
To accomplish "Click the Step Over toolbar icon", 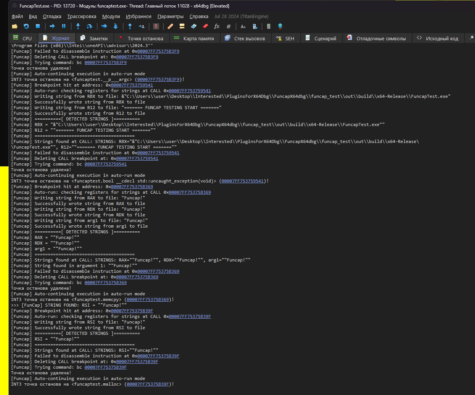I will click(x=90, y=26).
